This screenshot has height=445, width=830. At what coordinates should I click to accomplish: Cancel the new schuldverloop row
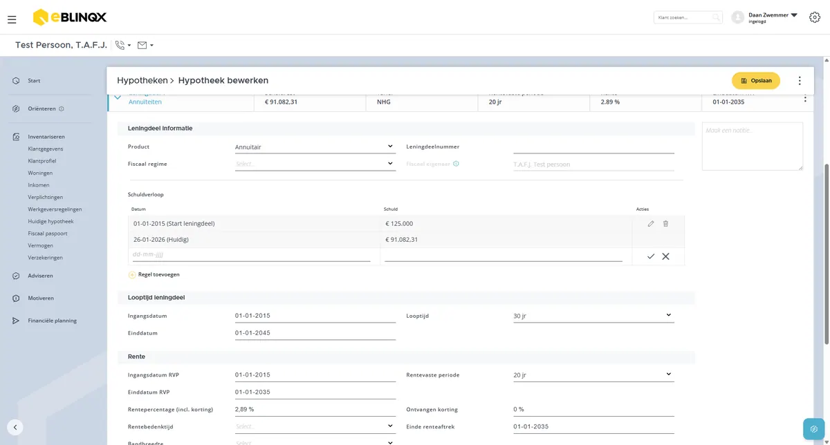coord(665,256)
